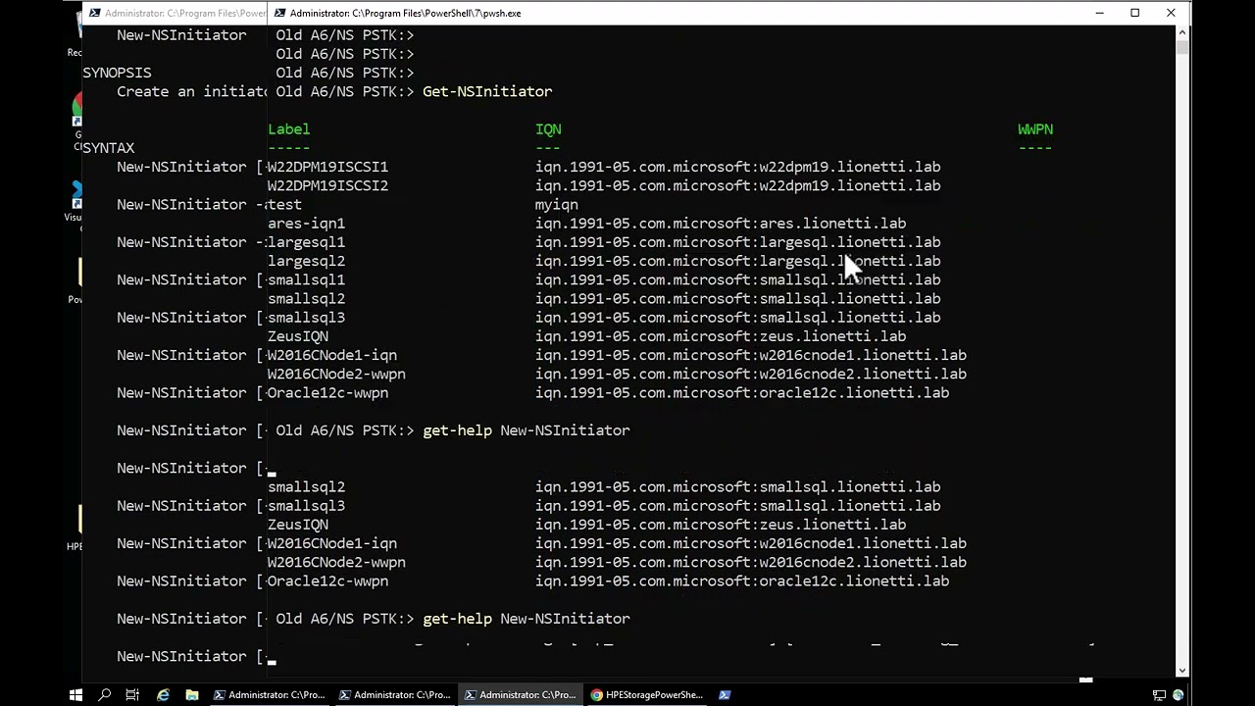
Task: Click scrollbar up arrow in pwsh window
Action: [1181, 32]
